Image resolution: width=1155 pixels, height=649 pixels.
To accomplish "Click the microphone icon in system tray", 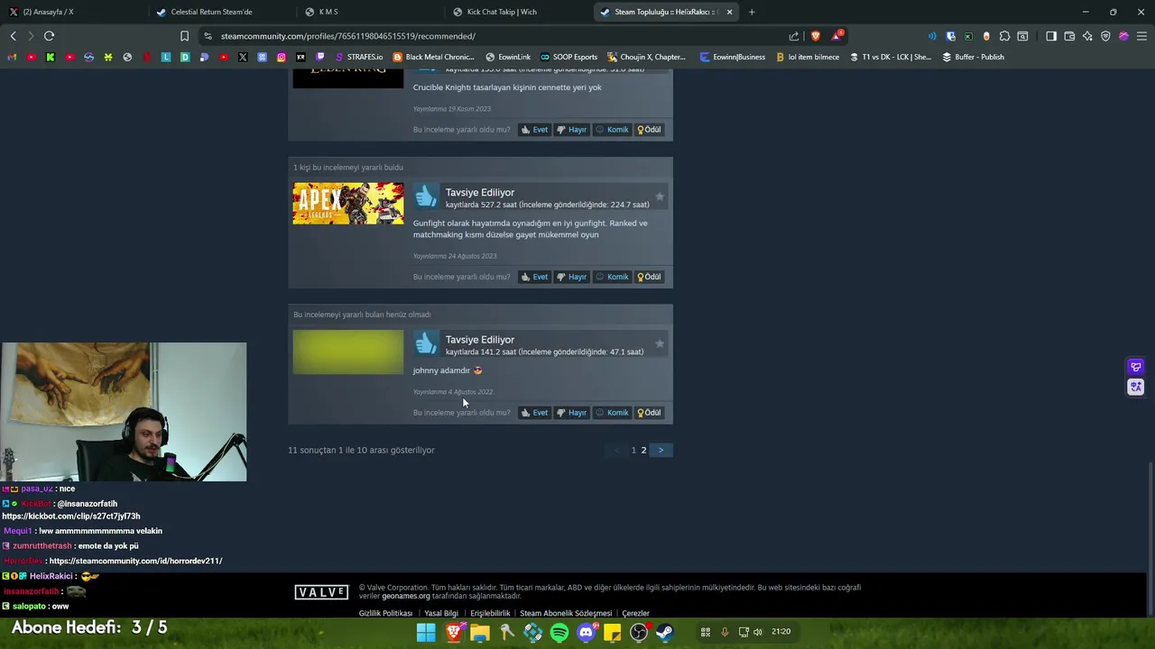I will (x=725, y=632).
